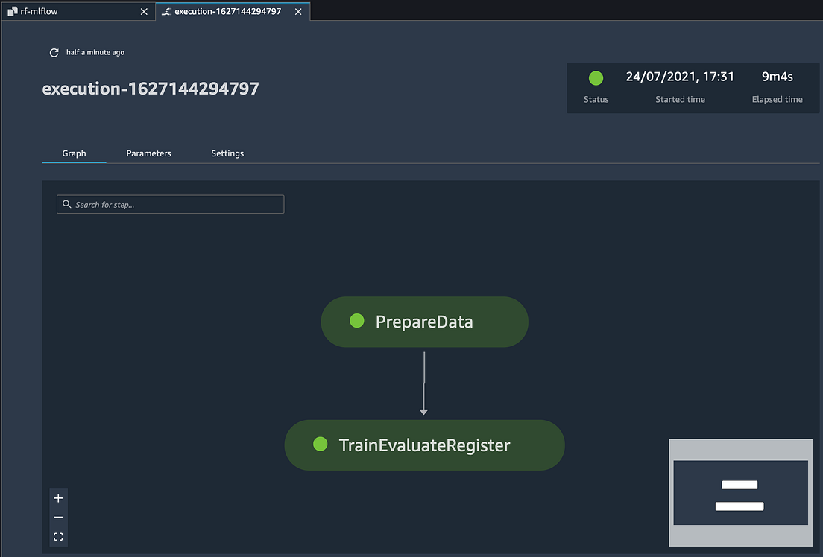This screenshot has height=557, width=823.
Task: Click the success dot on TrainEvaluateRegister step
Action: pos(321,445)
